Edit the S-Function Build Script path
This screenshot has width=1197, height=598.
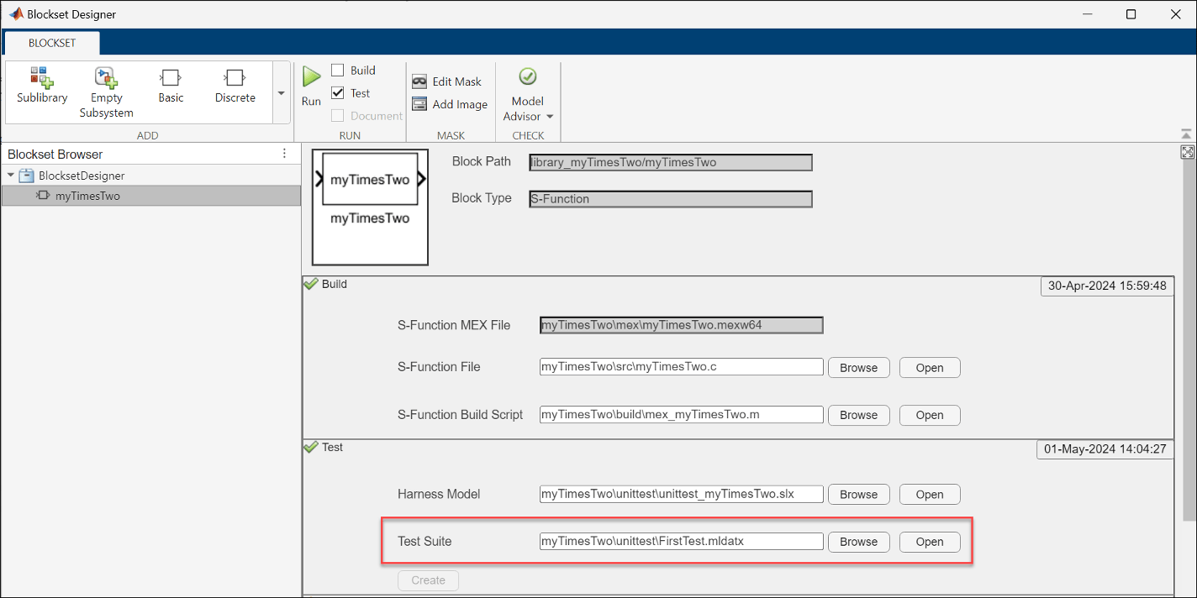(x=681, y=414)
